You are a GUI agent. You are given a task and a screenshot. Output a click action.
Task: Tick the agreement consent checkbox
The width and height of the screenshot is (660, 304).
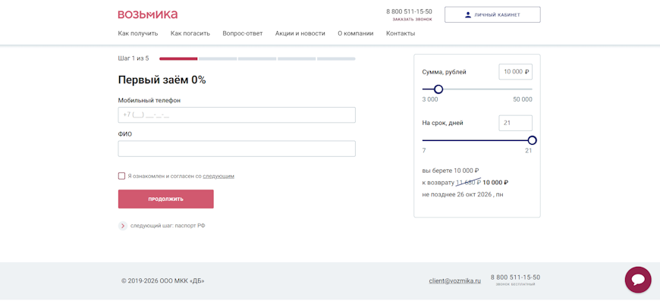click(x=121, y=176)
